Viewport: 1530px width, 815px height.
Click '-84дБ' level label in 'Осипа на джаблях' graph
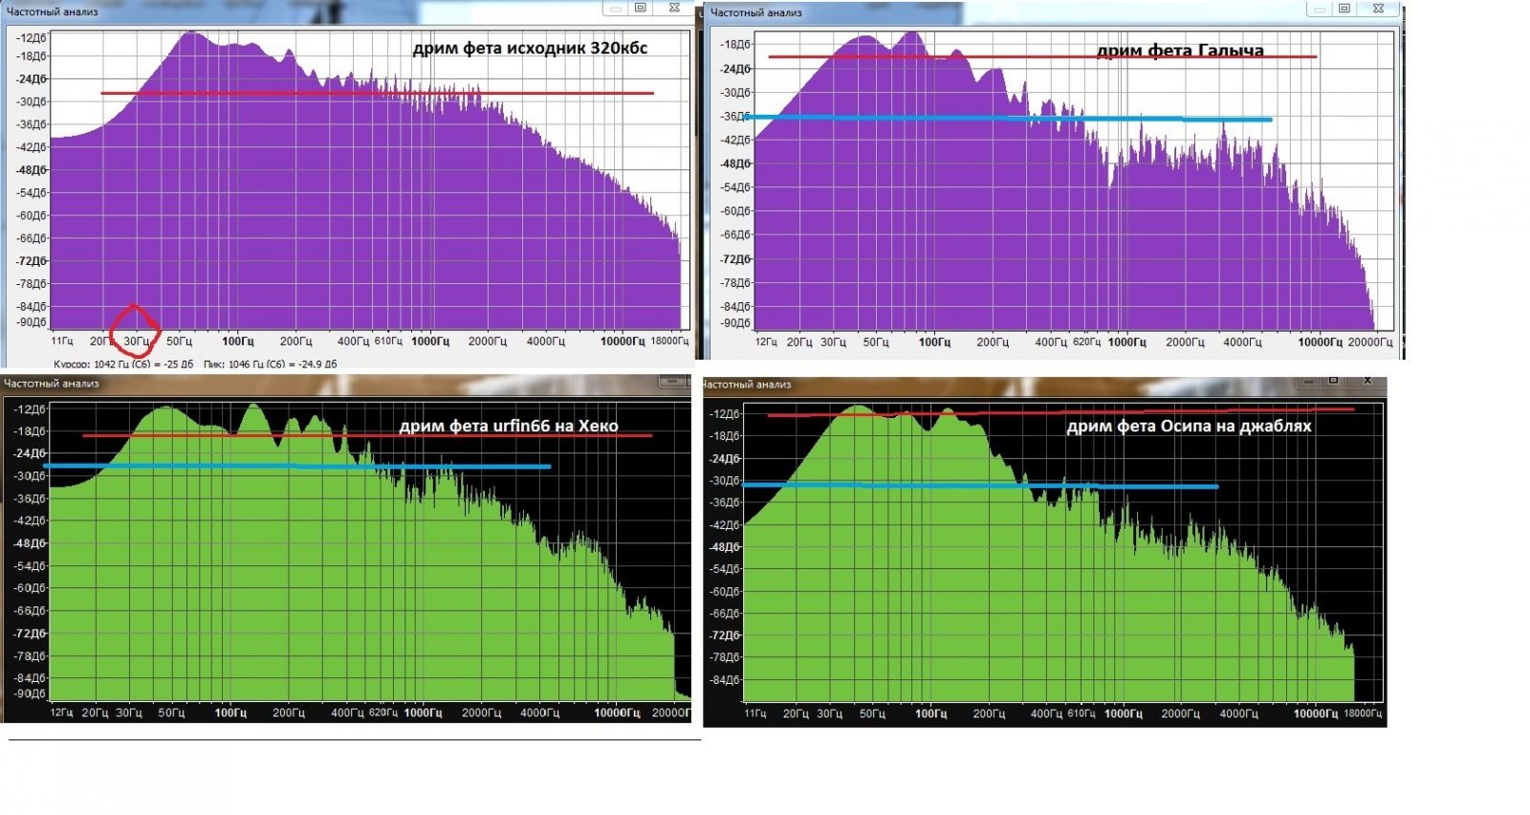[x=725, y=680]
